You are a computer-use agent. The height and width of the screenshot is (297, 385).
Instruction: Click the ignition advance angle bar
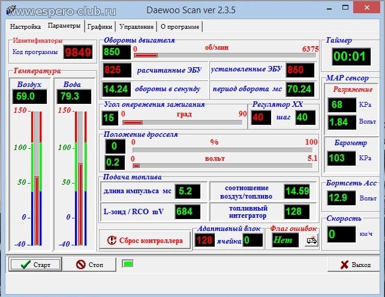tap(182, 122)
